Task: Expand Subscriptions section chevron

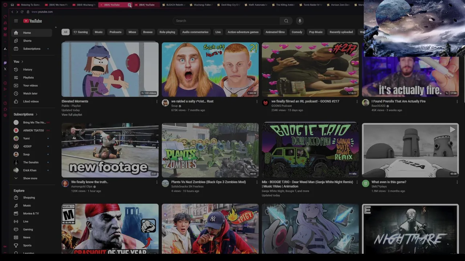Action: click(36, 115)
